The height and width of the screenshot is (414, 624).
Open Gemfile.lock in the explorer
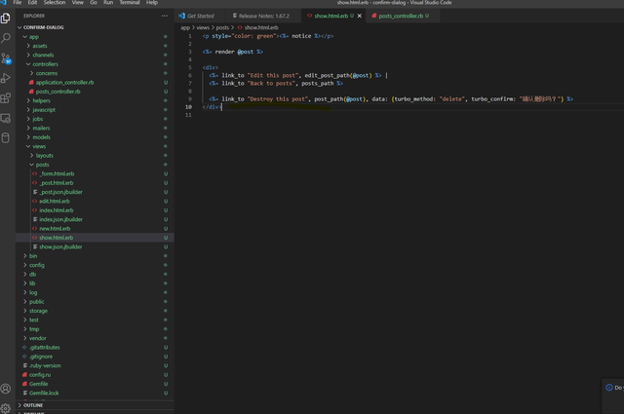coord(46,393)
